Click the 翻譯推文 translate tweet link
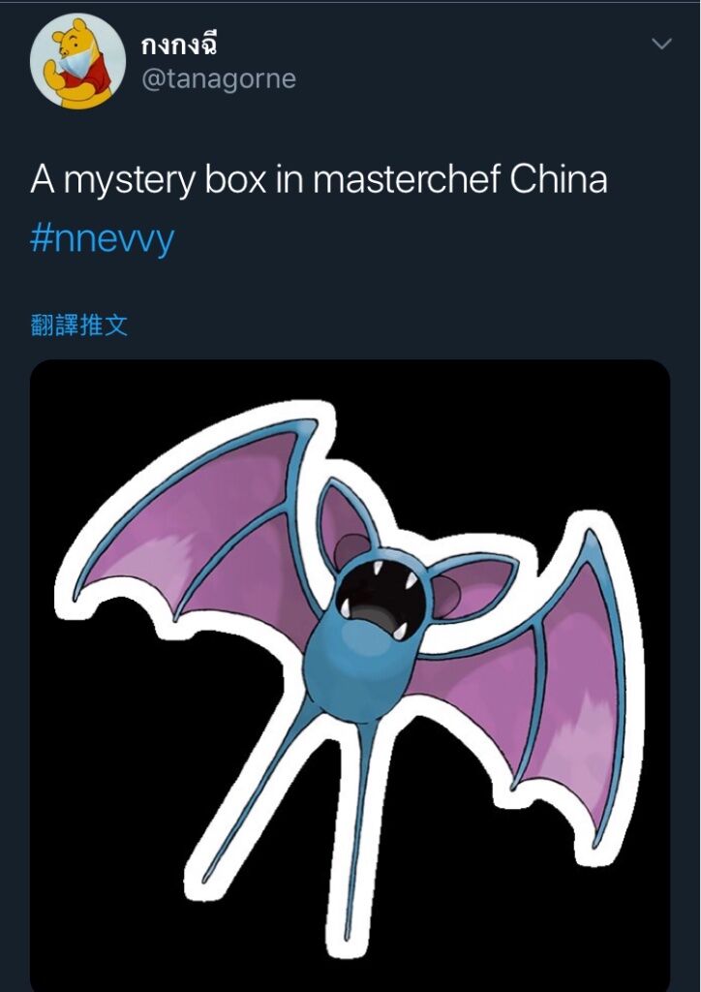This screenshot has width=701, height=992. [x=79, y=325]
